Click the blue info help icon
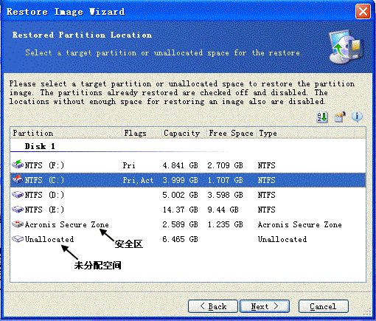 357,117
